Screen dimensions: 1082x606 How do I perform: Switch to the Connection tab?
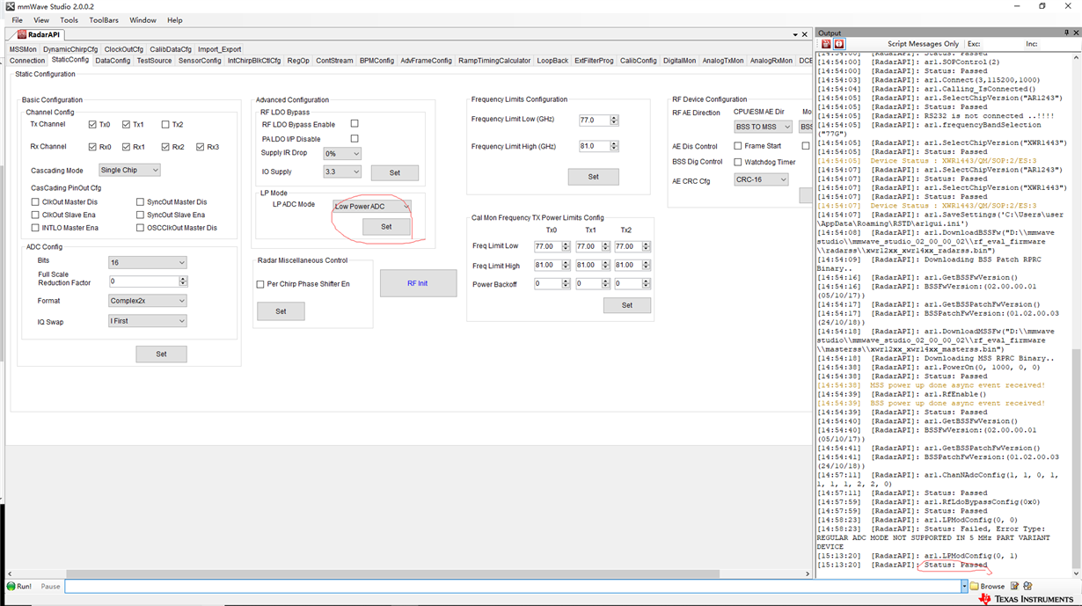pos(27,61)
